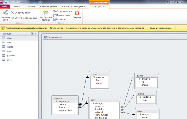The height and width of the screenshot is (119, 187).
Task: Click the Работа со связями contextual tab
Action: (99, 3)
